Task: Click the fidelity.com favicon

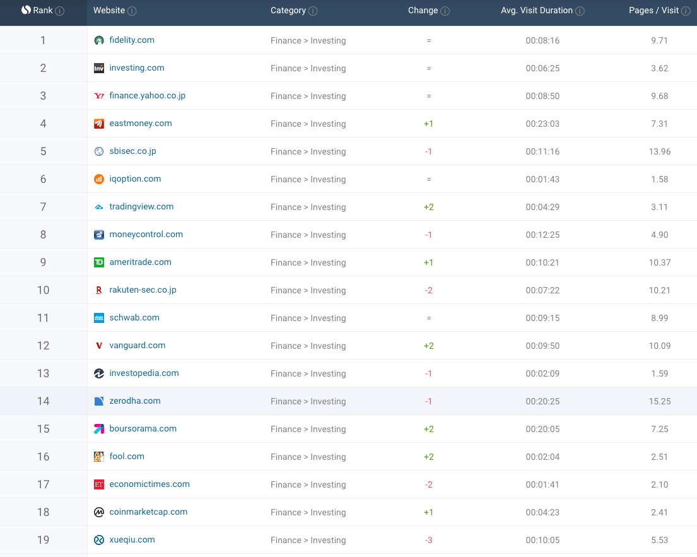Action: click(x=98, y=40)
